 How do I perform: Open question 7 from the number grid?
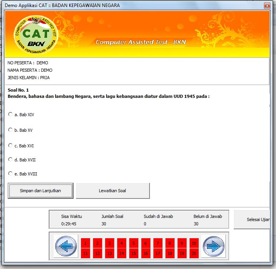click(158, 243)
